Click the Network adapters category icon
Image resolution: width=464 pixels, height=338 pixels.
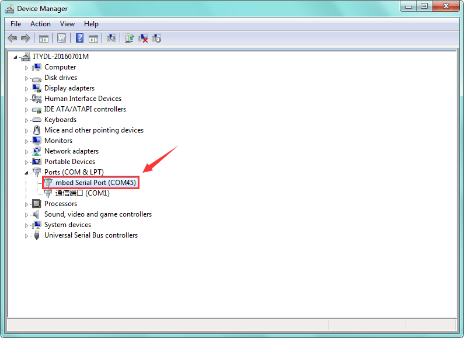tap(36, 151)
